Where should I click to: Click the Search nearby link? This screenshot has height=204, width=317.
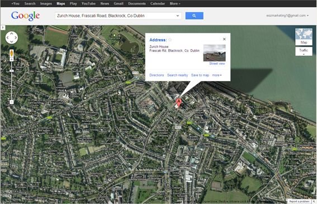click(x=177, y=75)
